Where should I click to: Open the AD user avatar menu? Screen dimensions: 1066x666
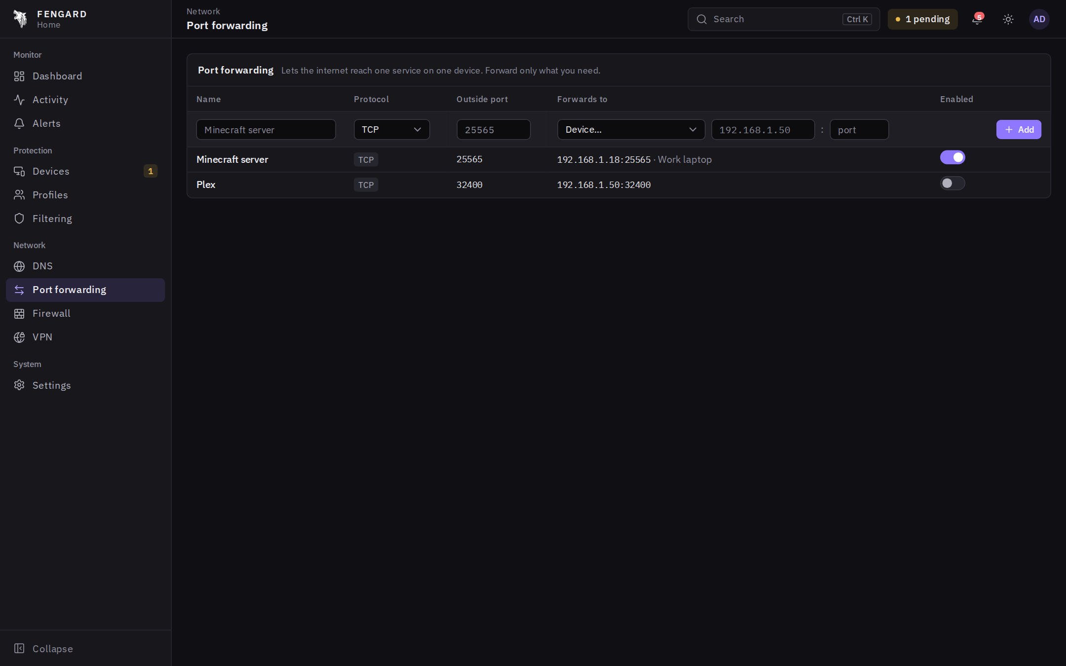pyautogui.click(x=1039, y=19)
